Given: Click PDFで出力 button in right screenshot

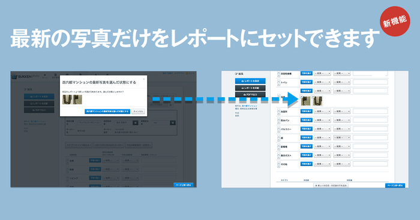Looking at the screenshot, I should 250,95.
